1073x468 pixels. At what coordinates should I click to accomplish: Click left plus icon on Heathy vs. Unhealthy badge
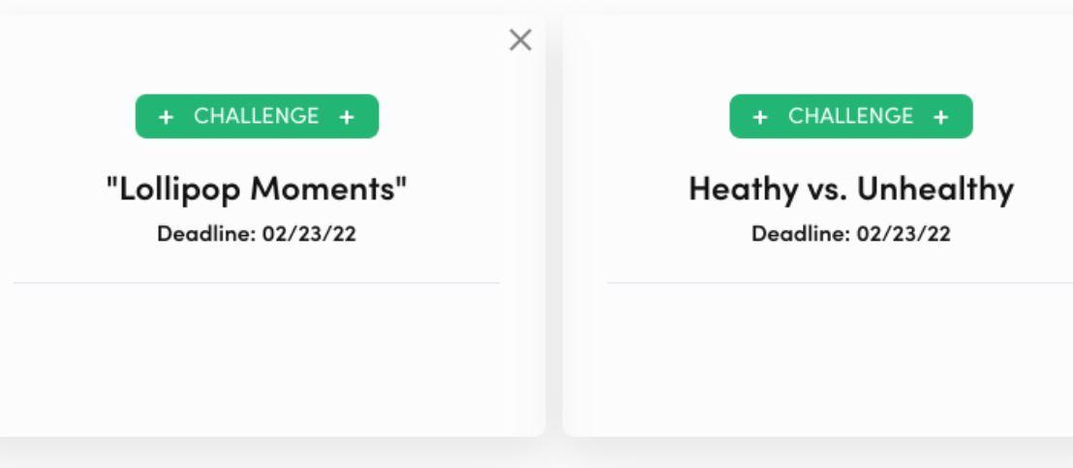pyautogui.click(x=761, y=117)
